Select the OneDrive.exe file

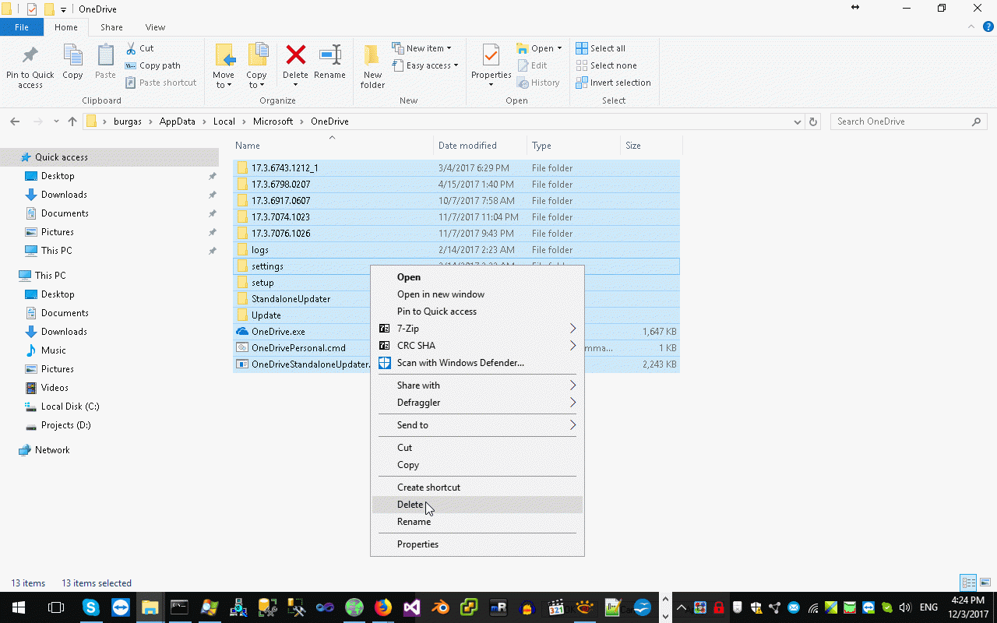pos(456,332)
